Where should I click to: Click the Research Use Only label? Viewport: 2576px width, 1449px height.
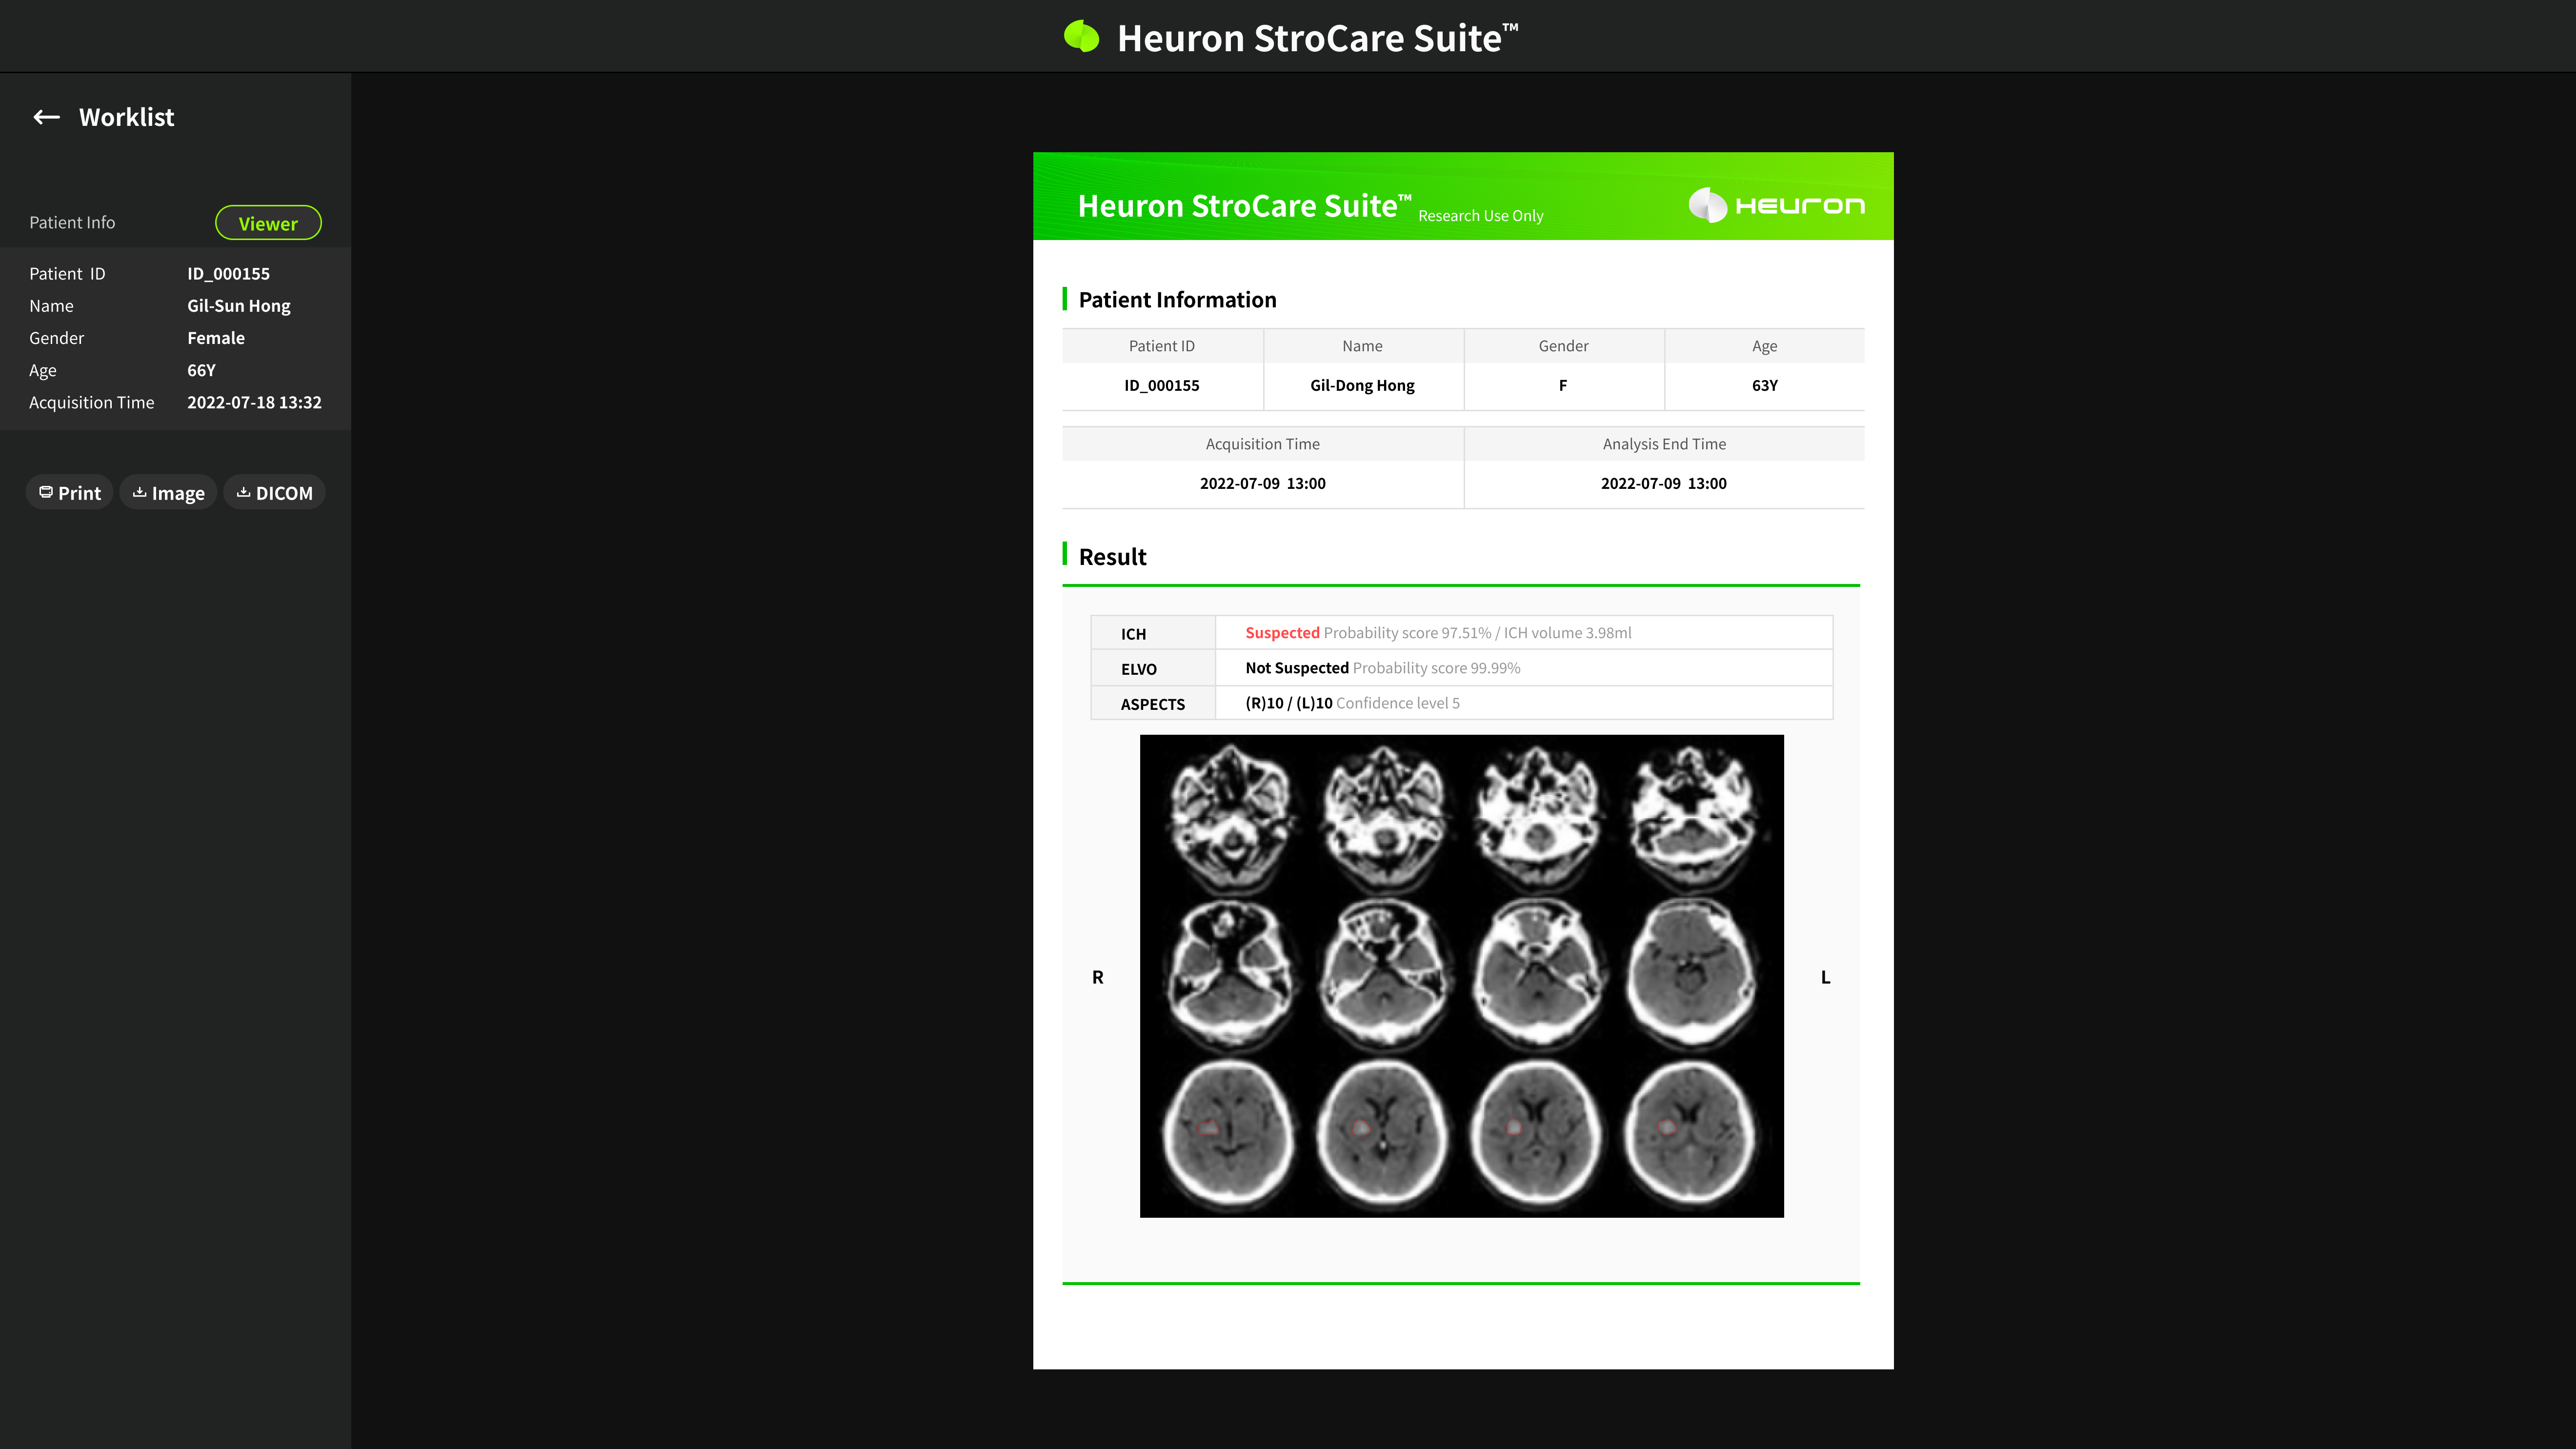click(x=1480, y=216)
